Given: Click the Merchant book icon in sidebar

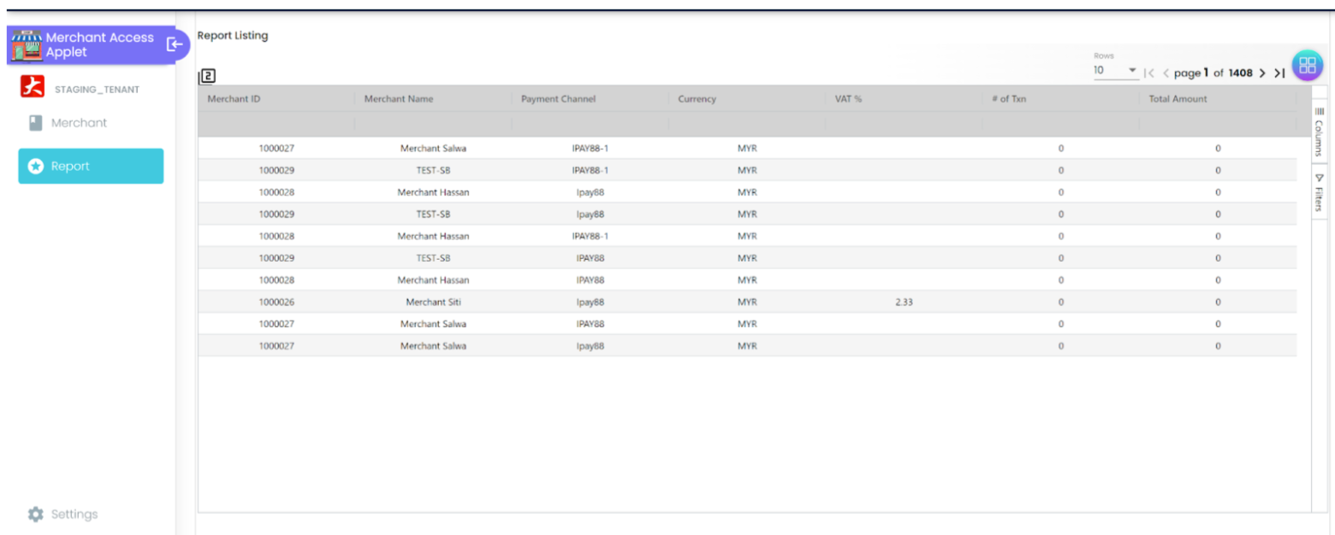Looking at the screenshot, I should coord(35,123).
